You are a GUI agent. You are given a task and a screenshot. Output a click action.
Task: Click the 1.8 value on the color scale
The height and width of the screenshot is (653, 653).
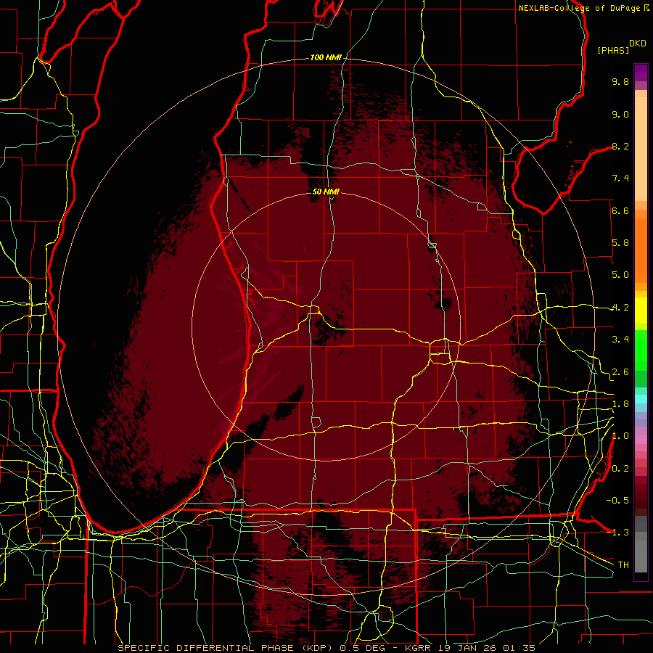620,404
